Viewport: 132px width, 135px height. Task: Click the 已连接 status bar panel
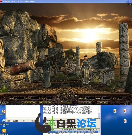coord(15,121)
